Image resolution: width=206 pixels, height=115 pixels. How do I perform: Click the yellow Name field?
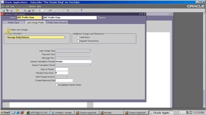click(x=29, y=18)
